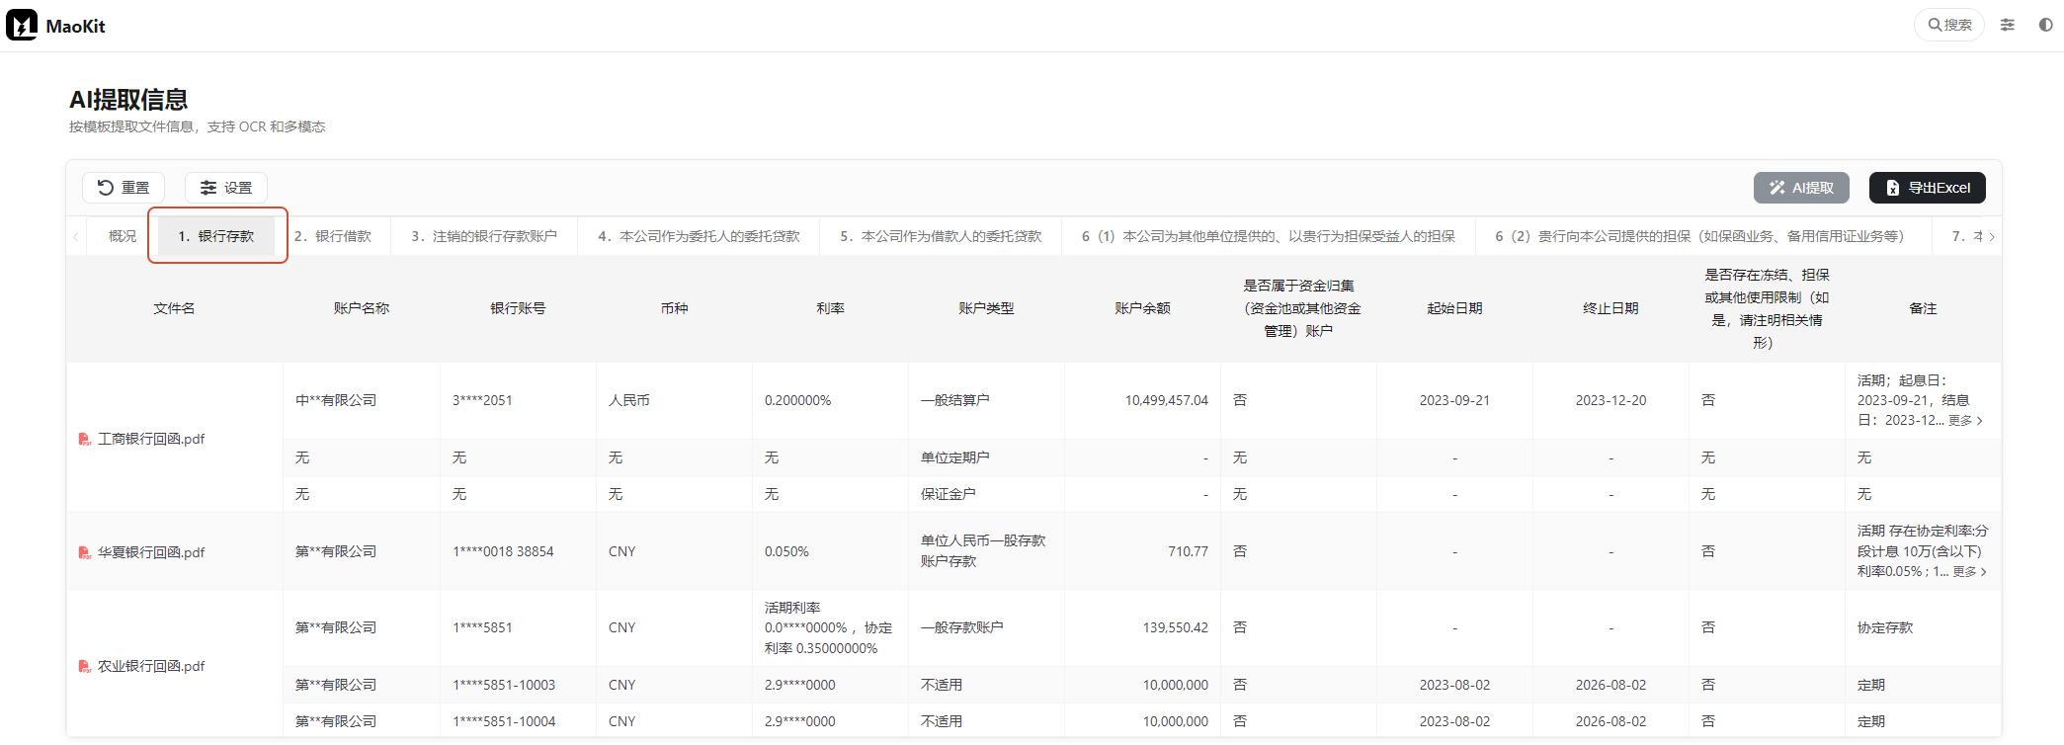The height and width of the screenshot is (745, 2064).
Task: Select account name 中**有限公司
Action: point(336,400)
